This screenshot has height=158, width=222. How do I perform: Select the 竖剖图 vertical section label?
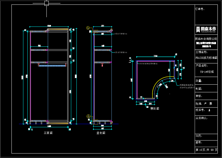(x=101, y=133)
